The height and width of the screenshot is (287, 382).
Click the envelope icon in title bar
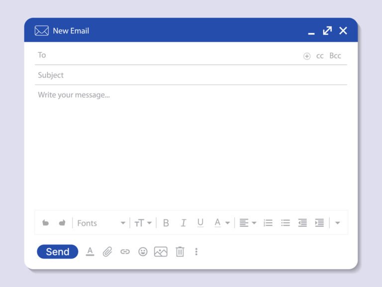tap(42, 31)
